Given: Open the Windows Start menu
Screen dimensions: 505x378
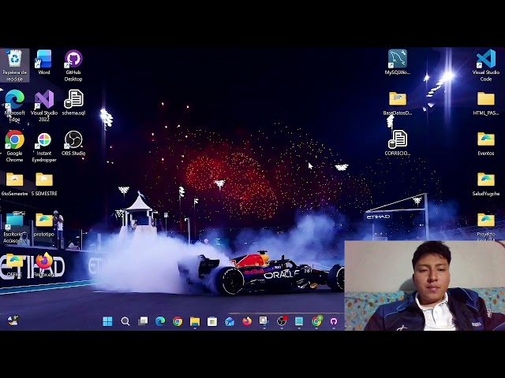Looking at the screenshot, I should point(107,321).
